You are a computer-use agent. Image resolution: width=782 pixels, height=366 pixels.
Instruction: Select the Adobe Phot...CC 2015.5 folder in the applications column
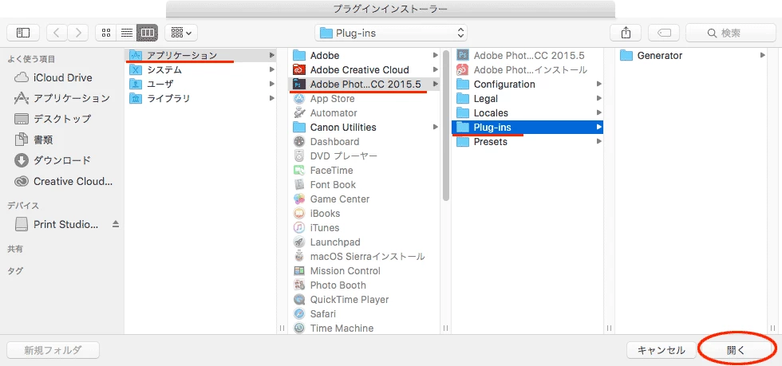(365, 85)
